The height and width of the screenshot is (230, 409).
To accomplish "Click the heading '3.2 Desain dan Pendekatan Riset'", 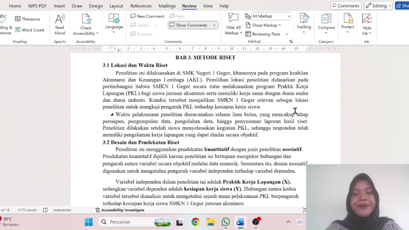I will [141, 142].
